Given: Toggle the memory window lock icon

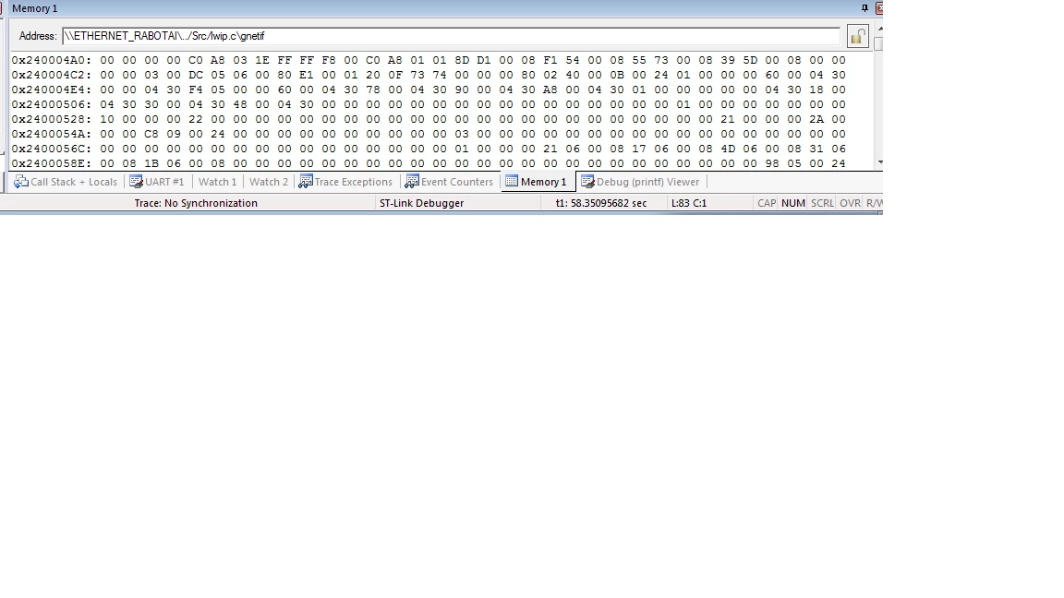Looking at the screenshot, I should tap(858, 37).
